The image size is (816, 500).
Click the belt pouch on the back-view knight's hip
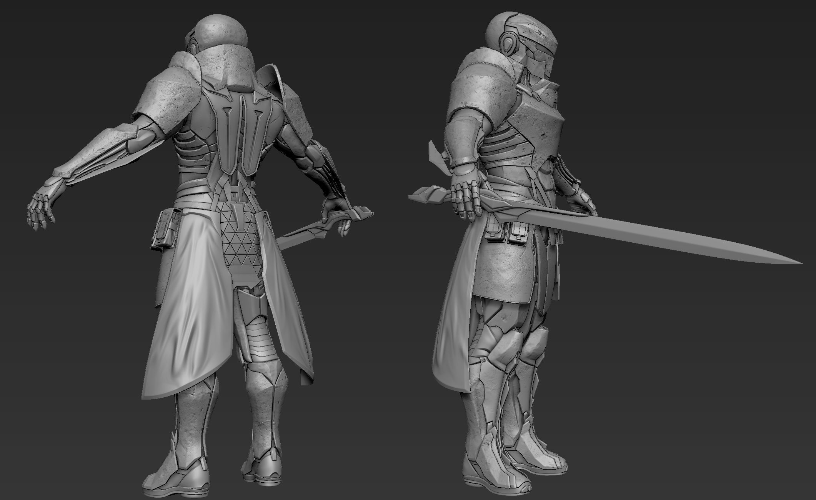click(x=166, y=229)
